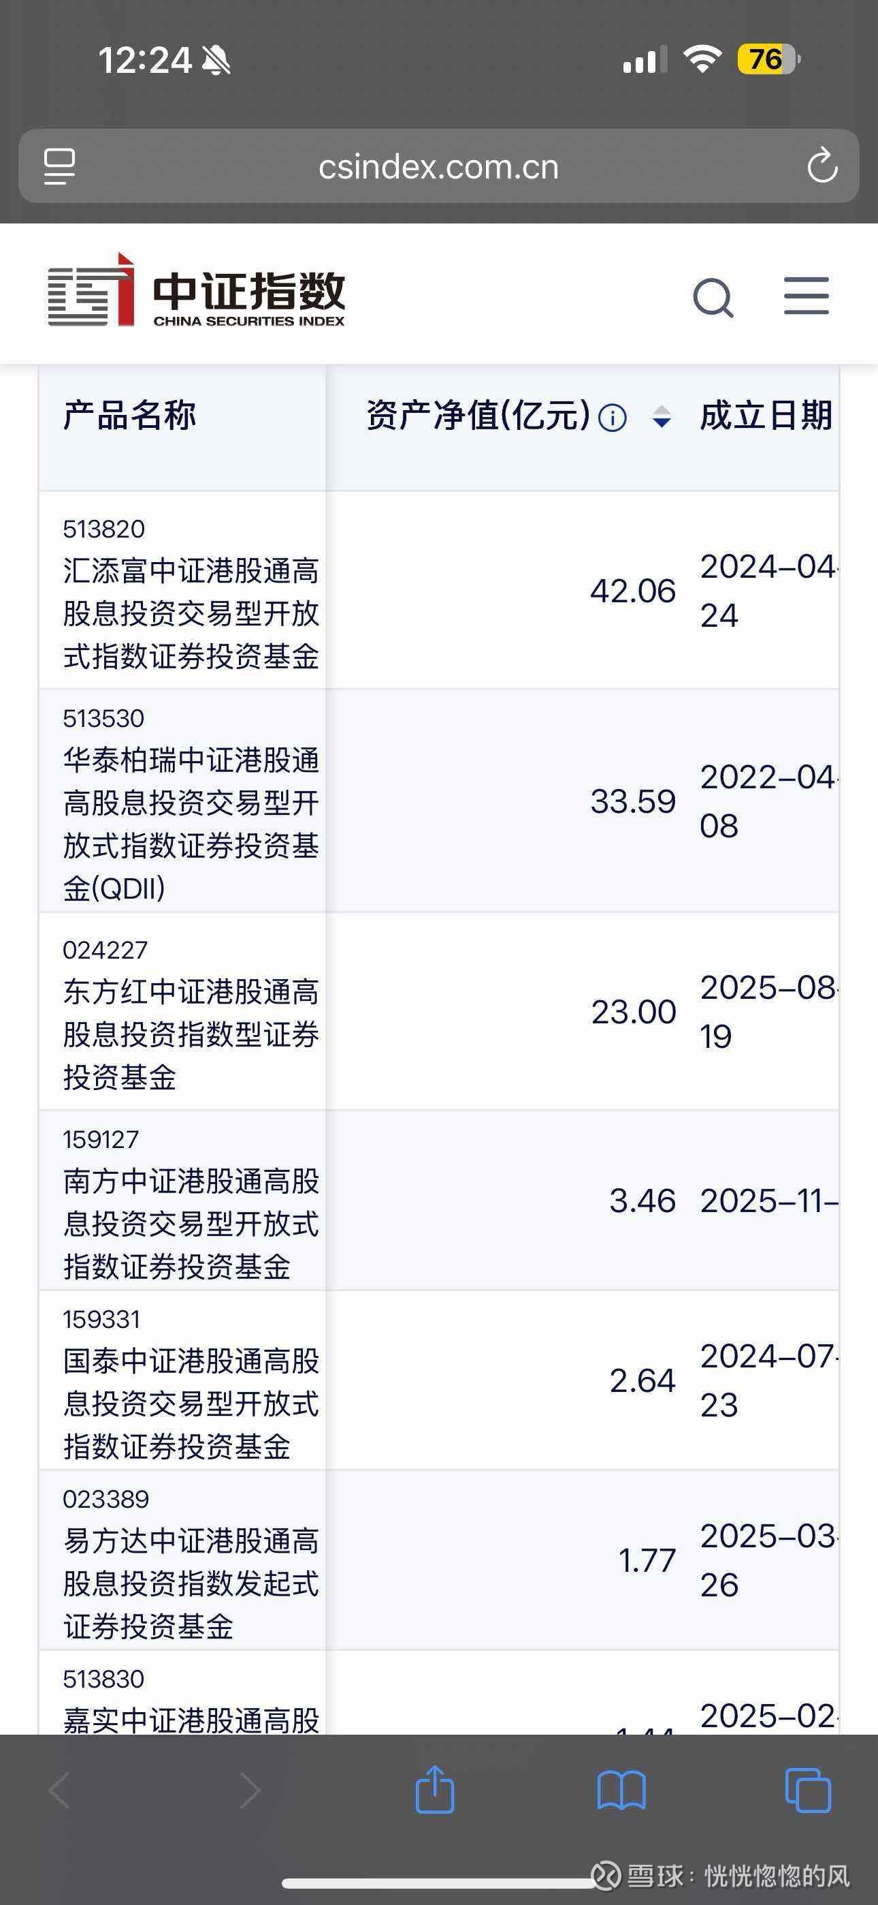This screenshot has width=878, height=1905.
Task: Open fund 159331 国泰中证港股通高股息
Action: (x=191, y=1382)
